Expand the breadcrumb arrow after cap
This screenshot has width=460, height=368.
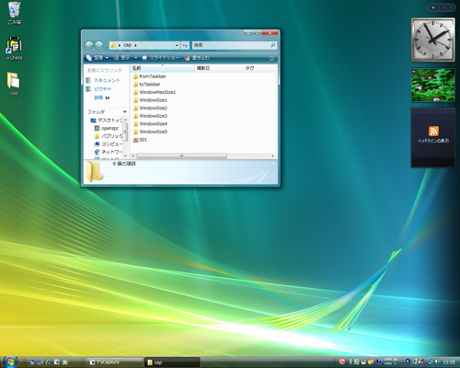click(x=135, y=45)
